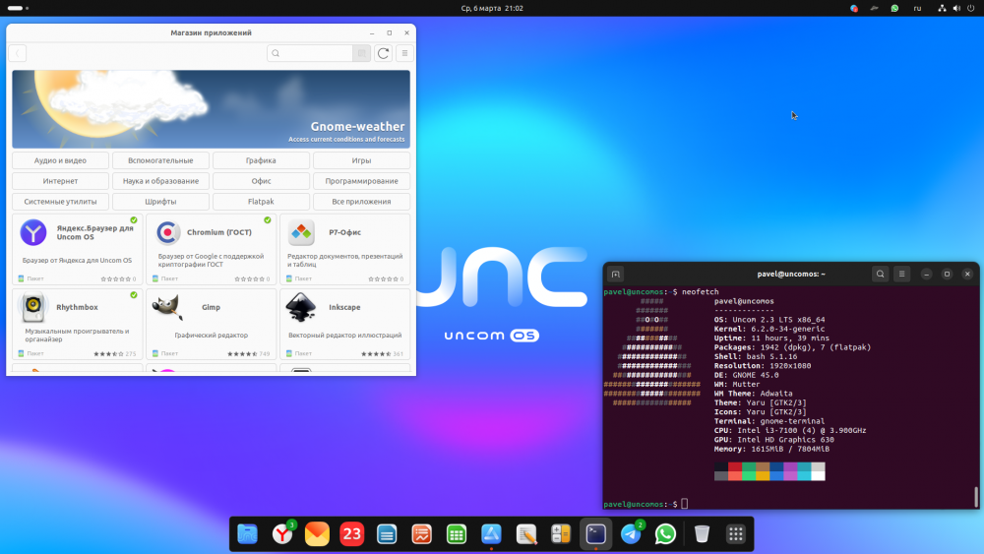
Task: Open the Шрифты category
Action: tap(160, 202)
